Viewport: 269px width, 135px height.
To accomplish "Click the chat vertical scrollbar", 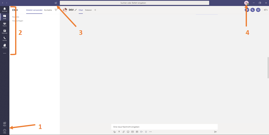I will click(x=268, y=67).
